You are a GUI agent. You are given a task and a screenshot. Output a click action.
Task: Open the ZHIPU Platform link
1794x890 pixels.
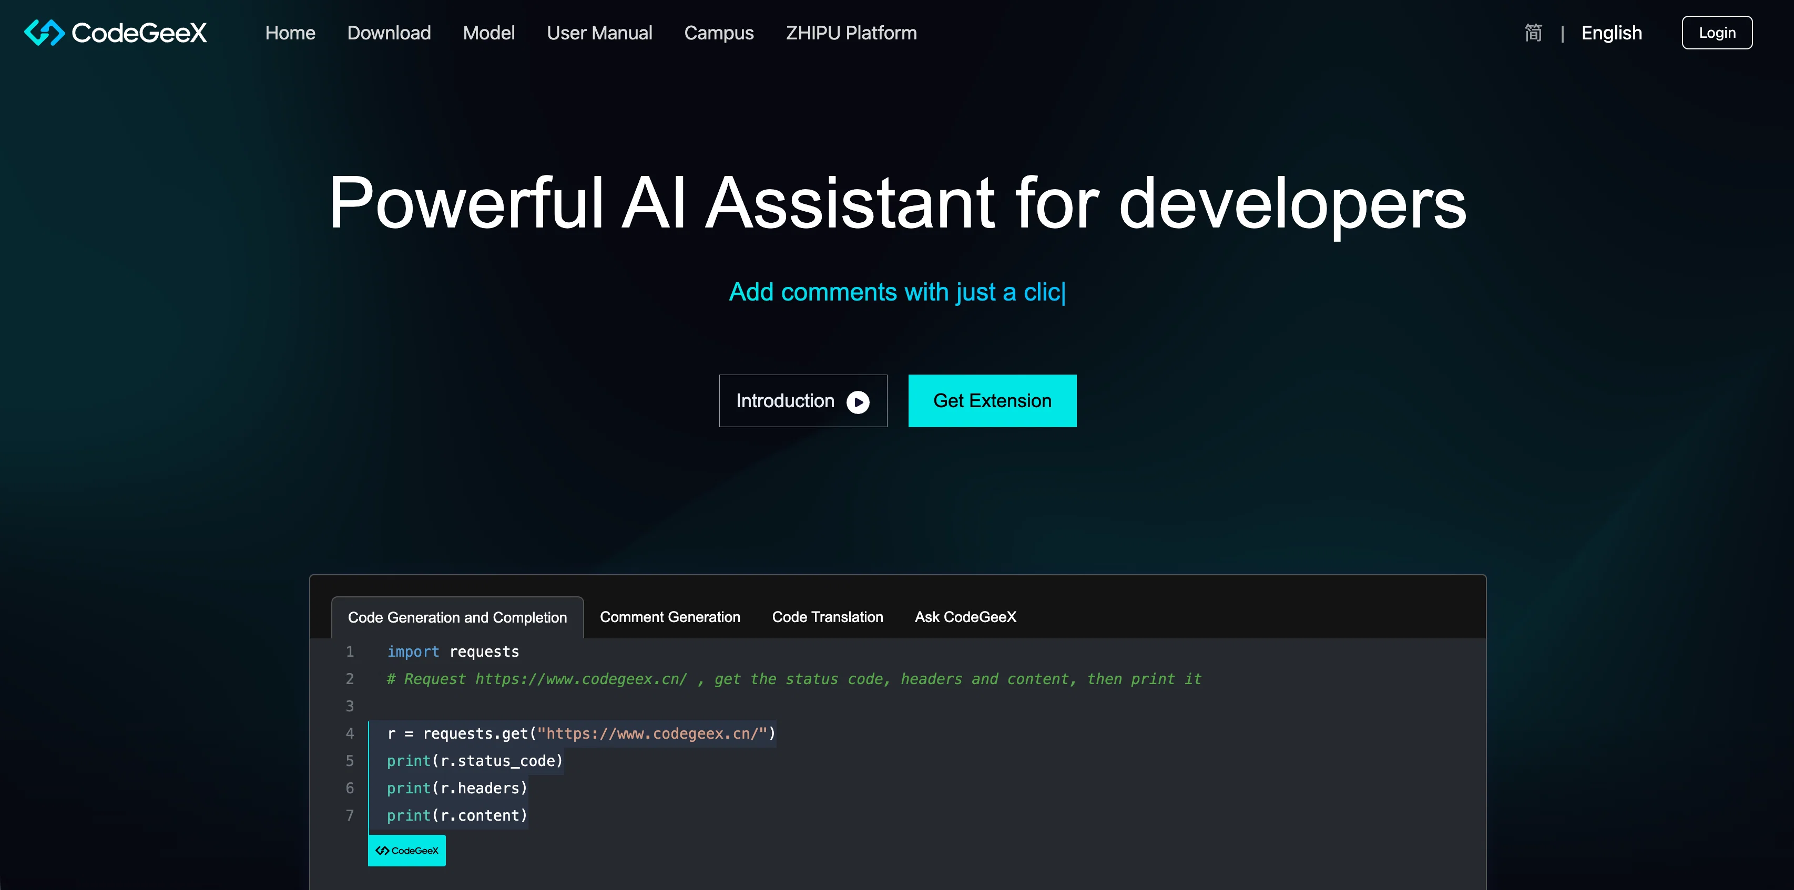pos(851,33)
